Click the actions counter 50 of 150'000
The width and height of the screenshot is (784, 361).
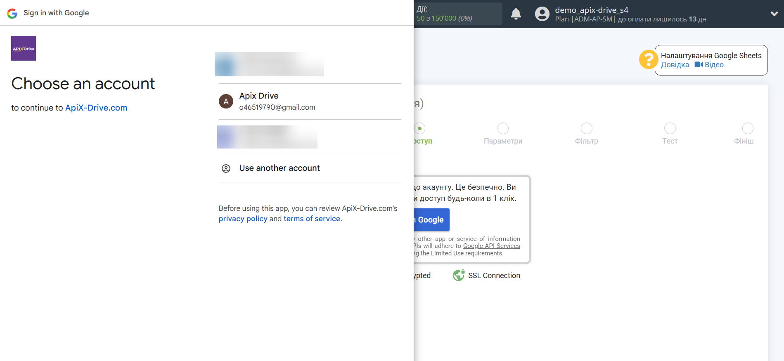click(444, 18)
